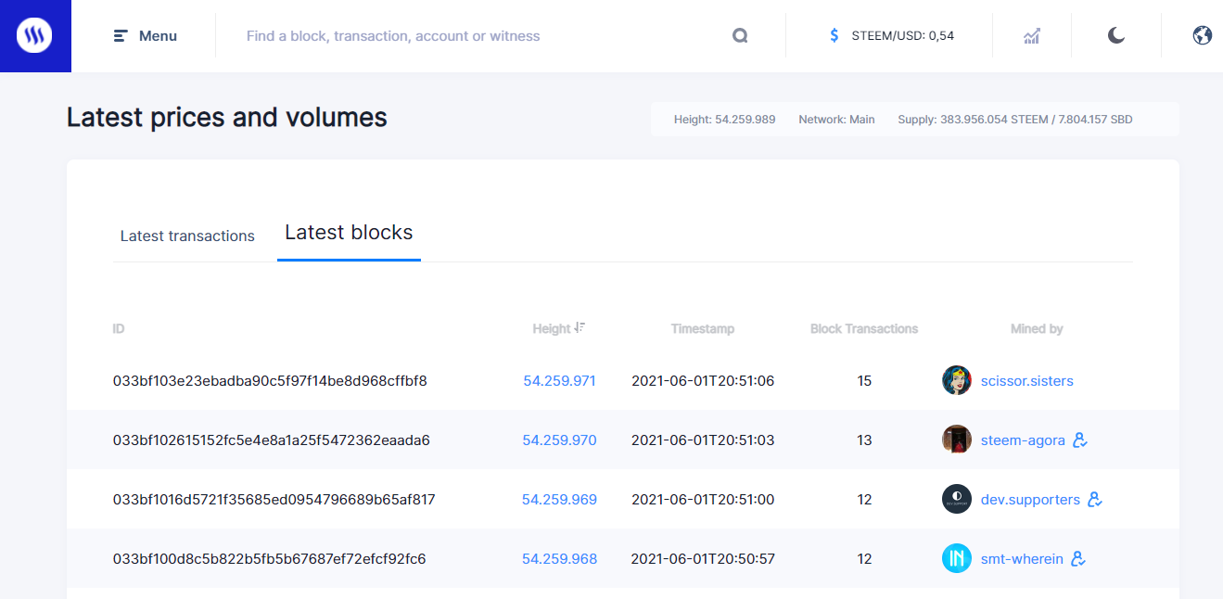Click the Height: 54.259.989 status text

pos(725,120)
